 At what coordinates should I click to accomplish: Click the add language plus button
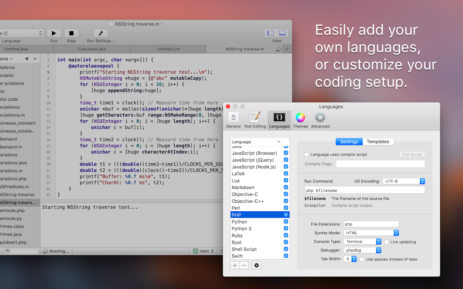point(235,266)
